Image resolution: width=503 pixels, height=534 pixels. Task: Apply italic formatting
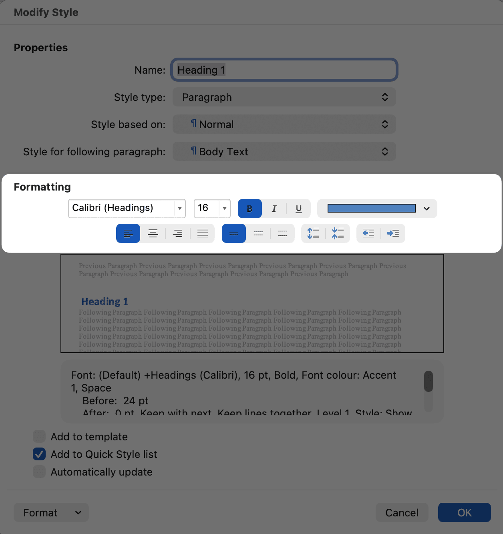tap(274, 209)
